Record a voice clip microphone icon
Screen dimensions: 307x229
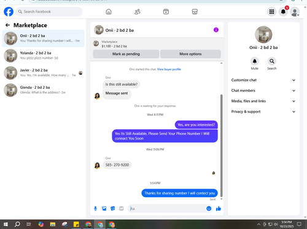(95, 209)
